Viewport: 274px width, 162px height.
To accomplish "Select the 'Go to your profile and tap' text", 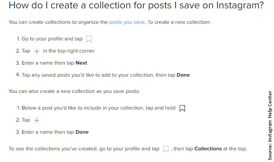I will click(x=52, y=39).
